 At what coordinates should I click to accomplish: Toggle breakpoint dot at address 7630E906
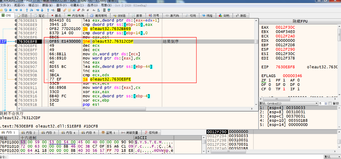(16, 62)
